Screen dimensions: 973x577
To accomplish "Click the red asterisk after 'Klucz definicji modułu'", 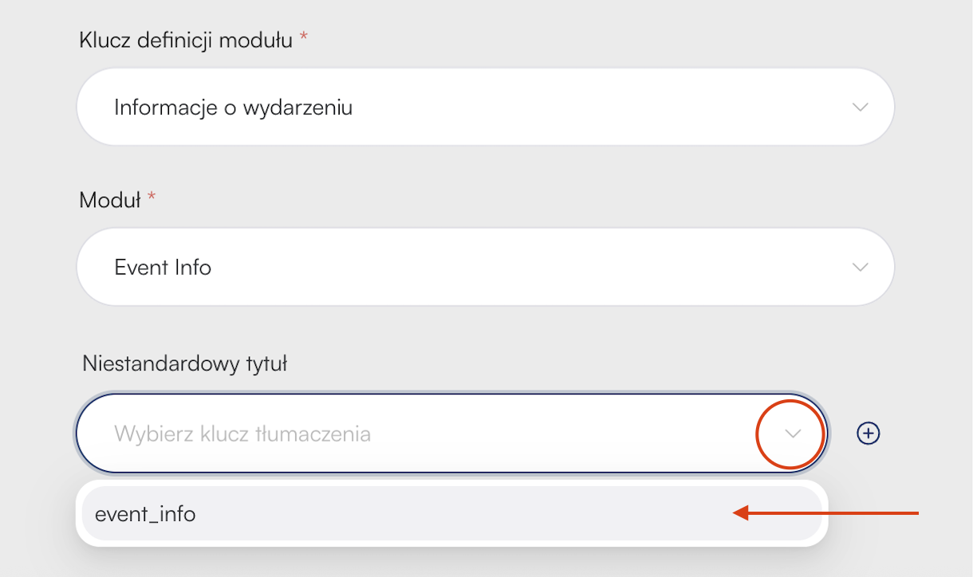I will [x=303, y=37].
